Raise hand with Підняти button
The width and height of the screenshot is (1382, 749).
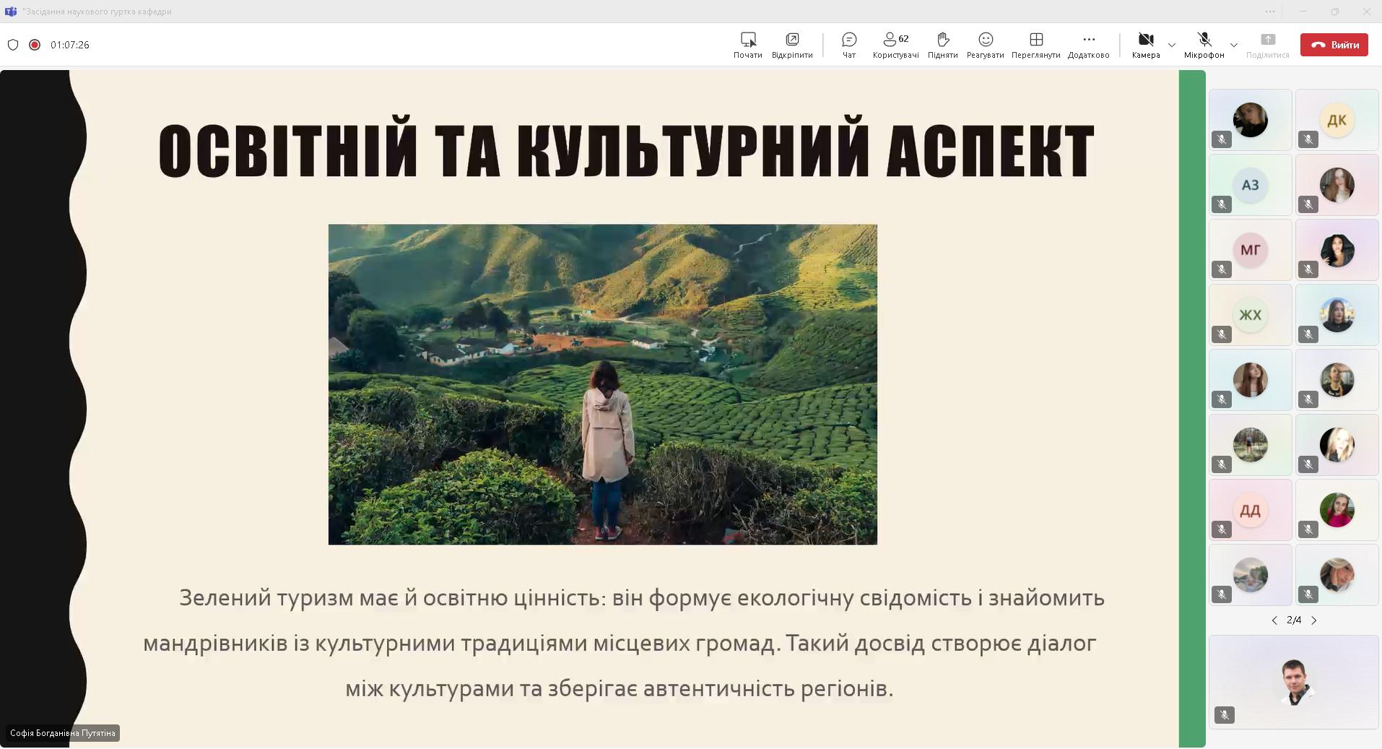click(942, 45)
